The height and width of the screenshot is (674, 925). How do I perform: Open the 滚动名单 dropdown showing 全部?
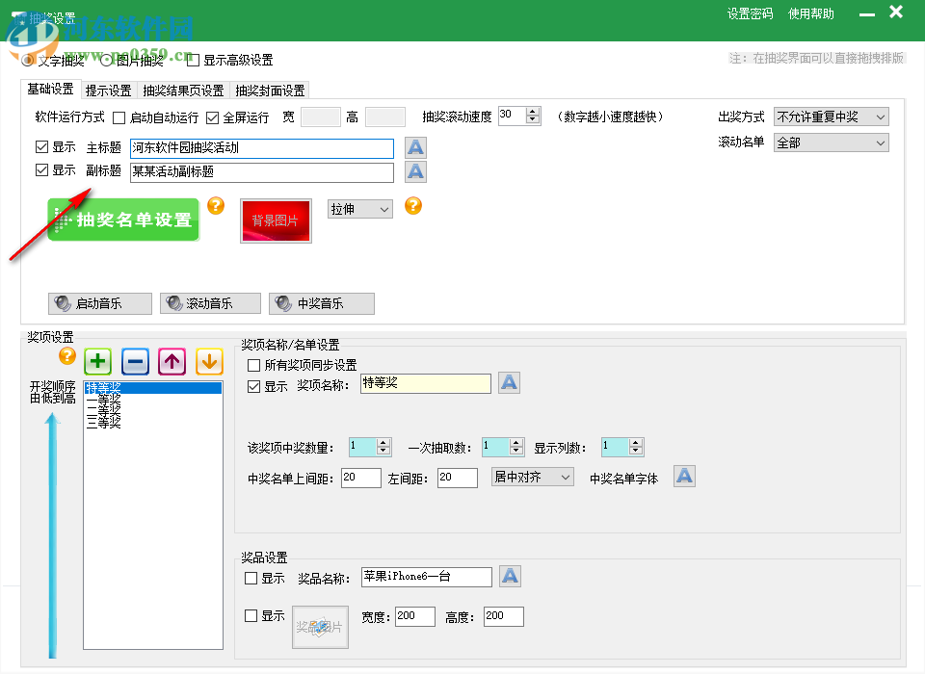831,143
